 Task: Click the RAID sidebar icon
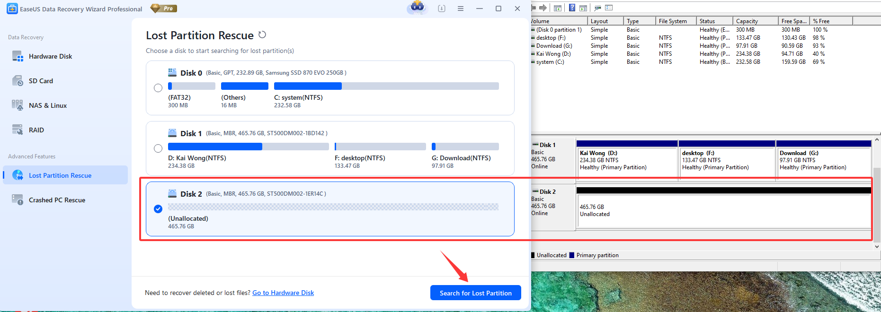point(18,130)
